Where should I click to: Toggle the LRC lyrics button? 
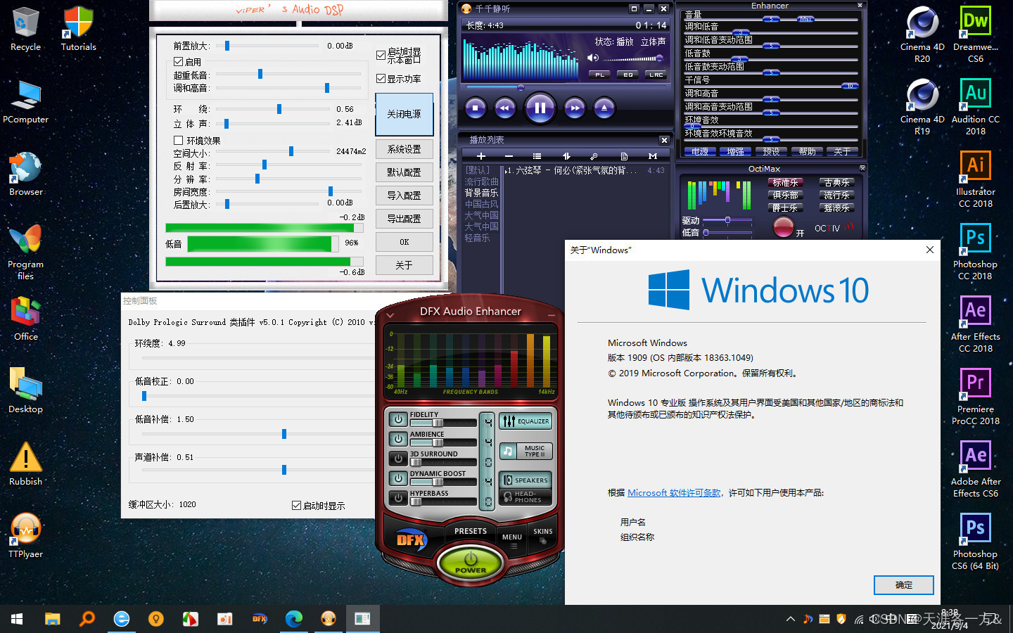coord(656,75)
